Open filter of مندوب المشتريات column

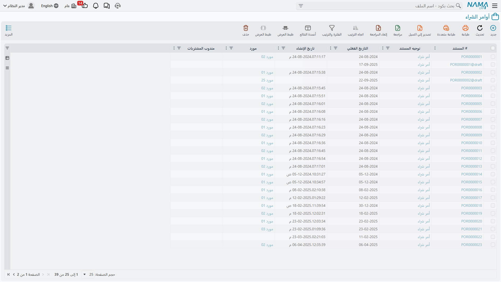coord(179,48)
